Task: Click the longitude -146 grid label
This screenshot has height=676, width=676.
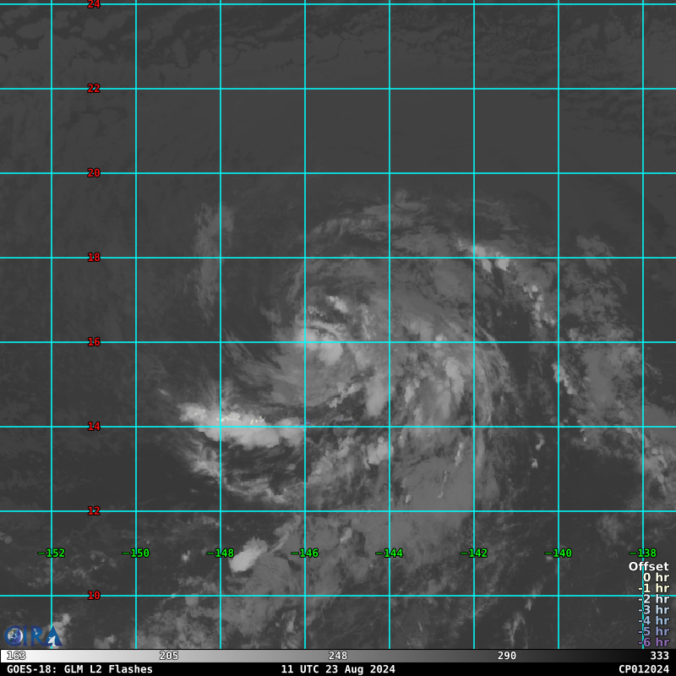Action: [305, 553]
